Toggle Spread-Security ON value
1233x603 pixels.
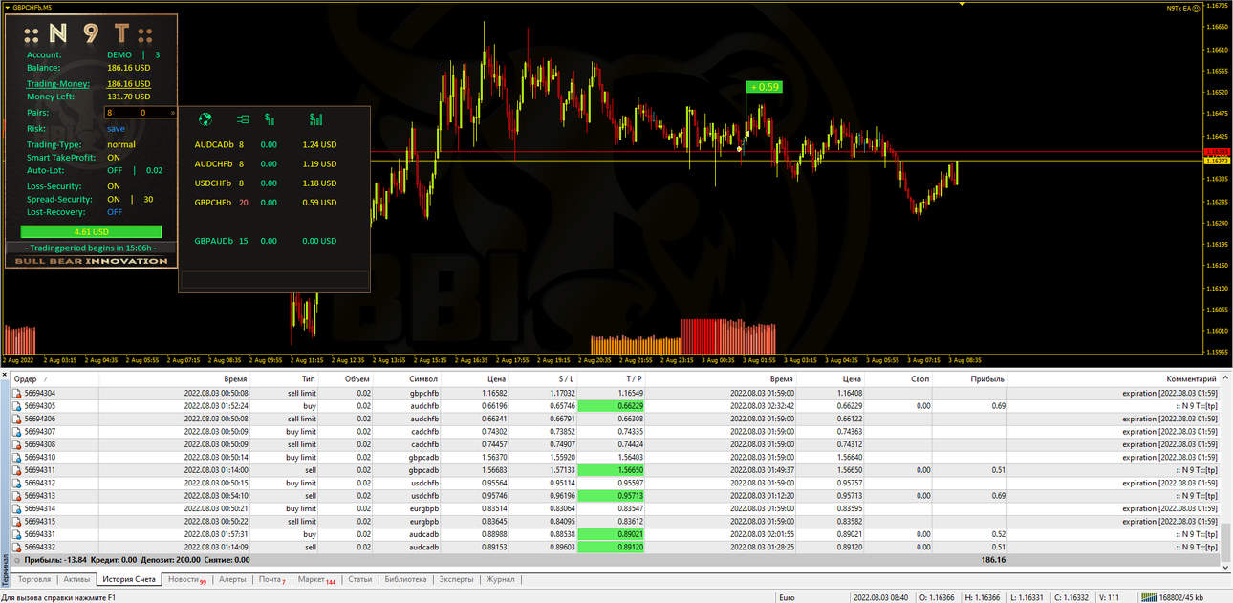[114, 200]
